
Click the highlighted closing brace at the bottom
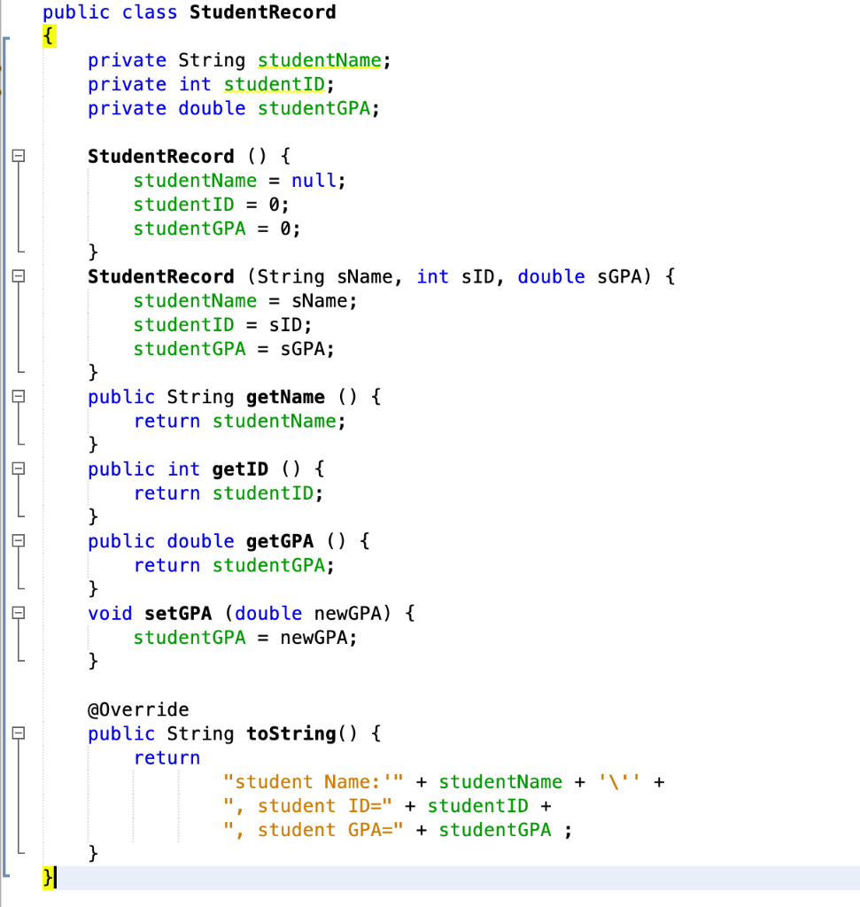[47, 877]
